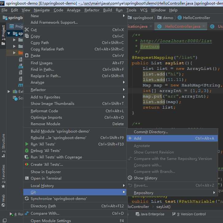Image resolution: width=223 pixels, height=223 pixels.
Task: Click Directory Path menu entry
Action: click(75, 206)
